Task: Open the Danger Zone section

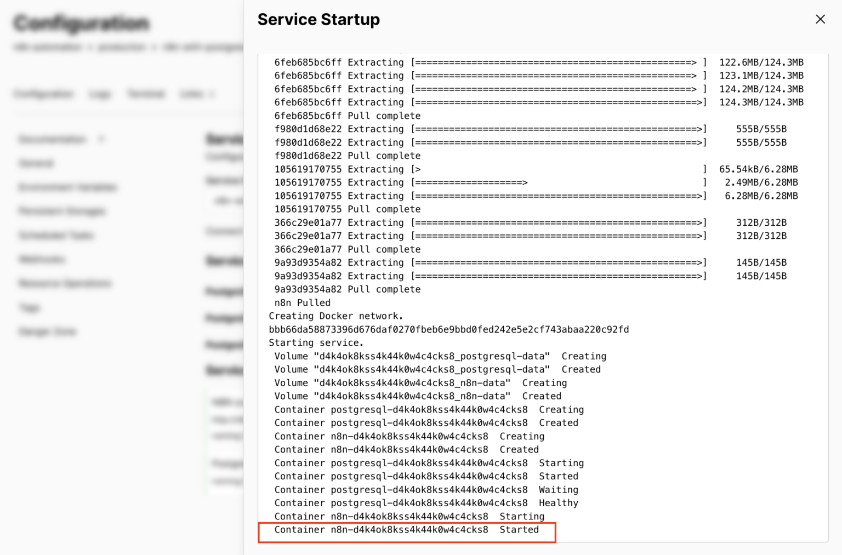Action: 47,331
